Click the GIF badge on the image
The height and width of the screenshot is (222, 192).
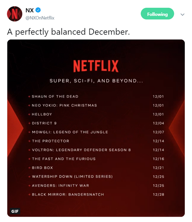tap(15, 211)
